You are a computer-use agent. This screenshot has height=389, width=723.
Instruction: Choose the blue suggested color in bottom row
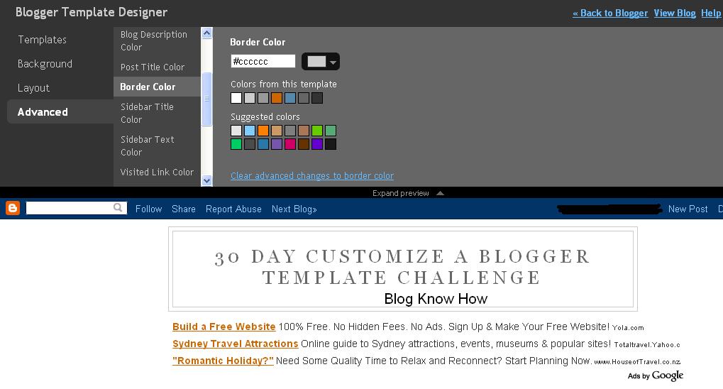pyautogui.click(x=263, y=144)
